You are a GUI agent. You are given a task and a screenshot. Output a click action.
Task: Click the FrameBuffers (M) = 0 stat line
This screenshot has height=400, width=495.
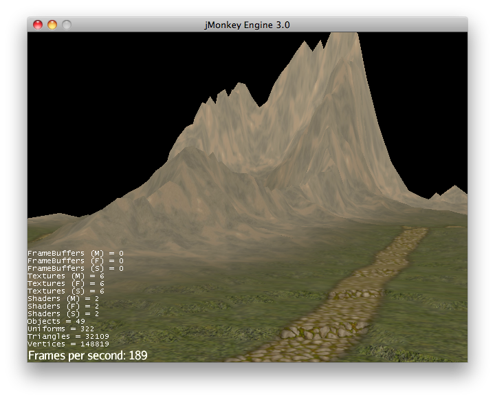click(x=76, y=253)
